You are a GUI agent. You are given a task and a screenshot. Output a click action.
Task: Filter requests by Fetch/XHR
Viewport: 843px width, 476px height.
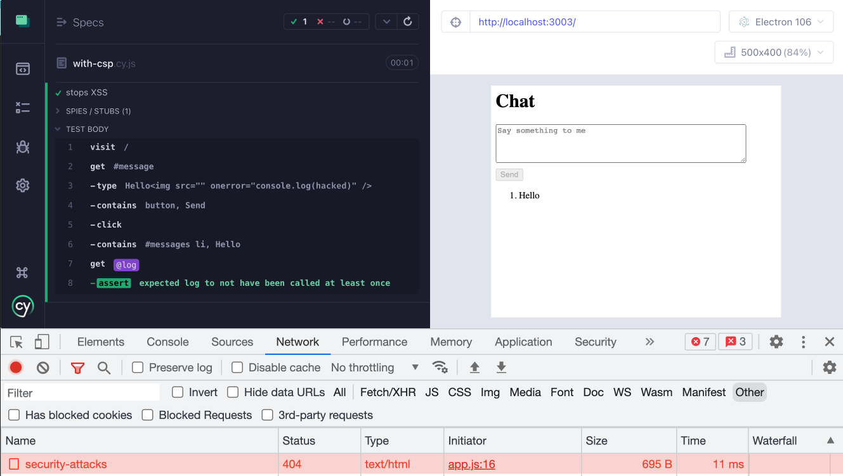388,392
